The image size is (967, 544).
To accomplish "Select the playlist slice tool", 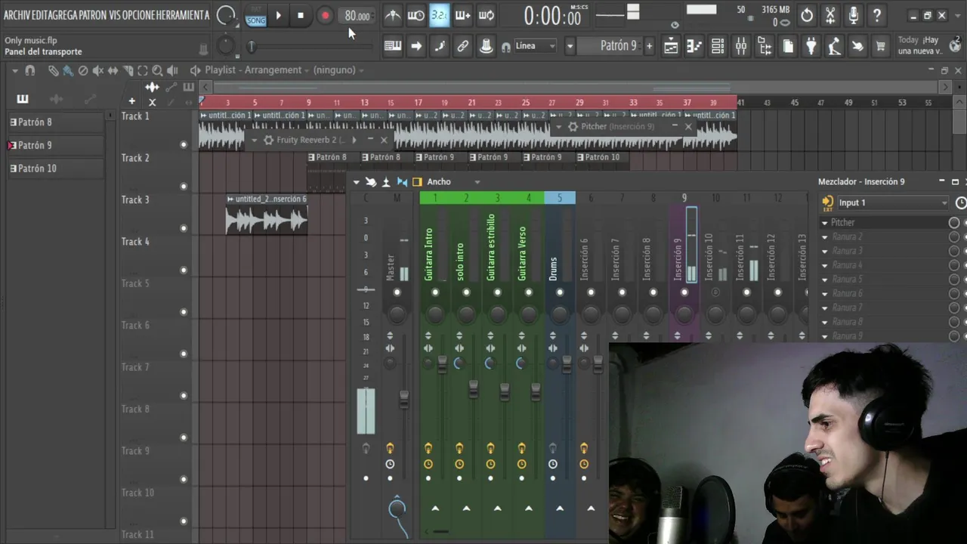I will pyautogui.click(x=128, y=70).
